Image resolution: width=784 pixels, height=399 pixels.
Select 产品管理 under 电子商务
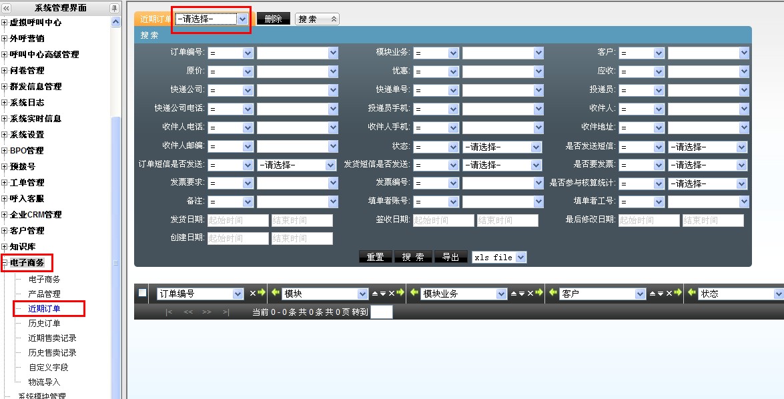coord(44,294)
